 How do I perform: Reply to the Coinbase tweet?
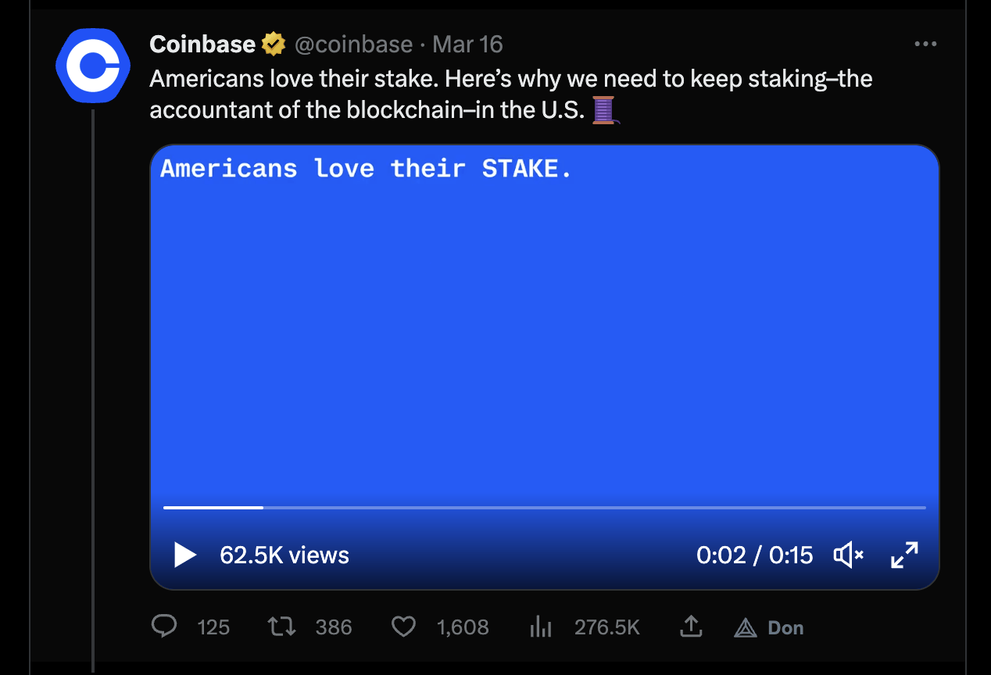(x=164, y=627)
